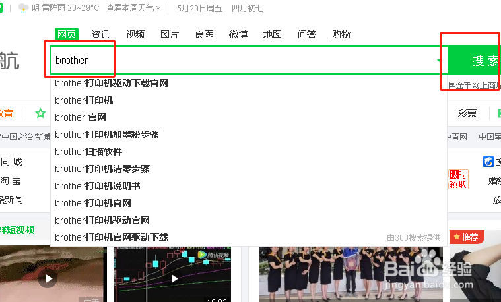The image size is (501, 302).
Task: Open the weekly weather forecast link
Action: point(133,8)
